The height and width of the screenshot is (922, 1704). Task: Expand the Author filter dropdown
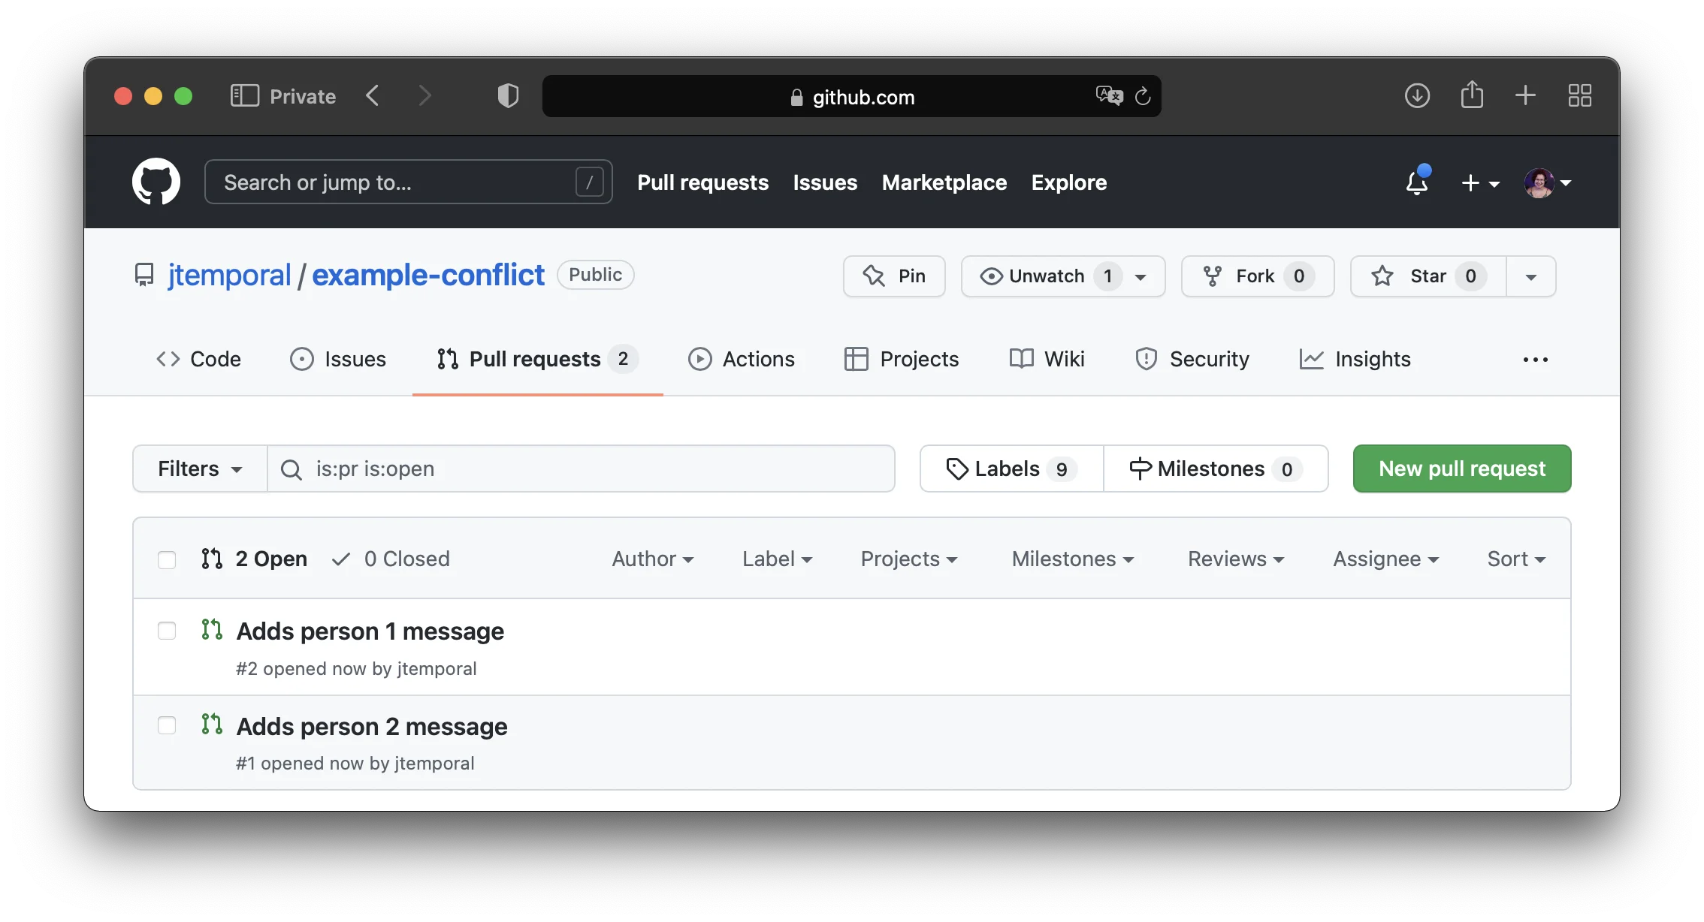coord(652,559)
